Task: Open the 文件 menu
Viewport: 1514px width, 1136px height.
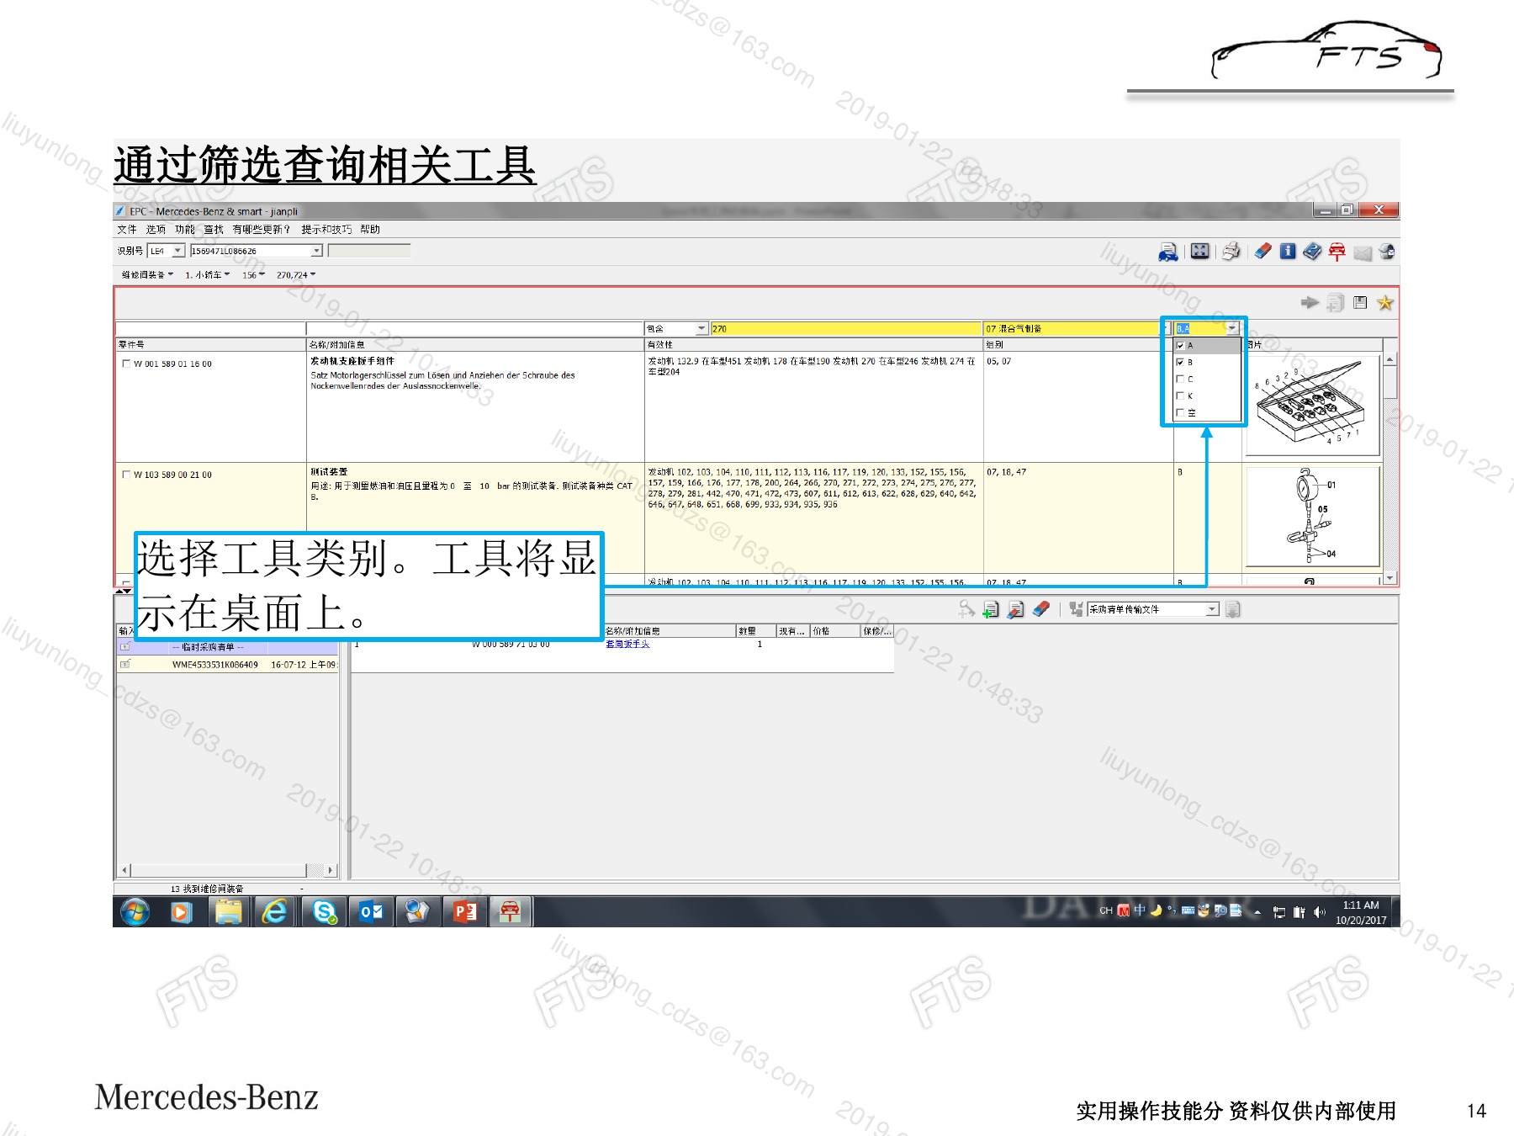Action: [x=127, y=230]
